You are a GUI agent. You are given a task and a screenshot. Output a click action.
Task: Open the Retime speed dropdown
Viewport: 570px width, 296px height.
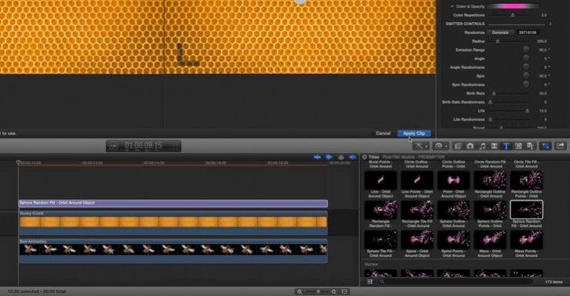[x=441, y=146]
